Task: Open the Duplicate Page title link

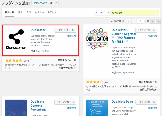Action: tap(122, 102)
